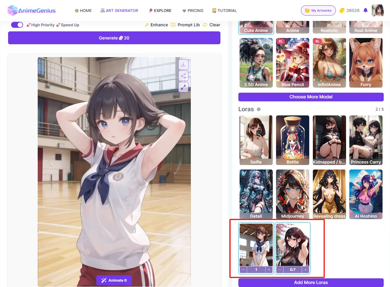Screen dimensions: 390x287
Task: Click the Loras info icon
Action: tap(259, 109)
